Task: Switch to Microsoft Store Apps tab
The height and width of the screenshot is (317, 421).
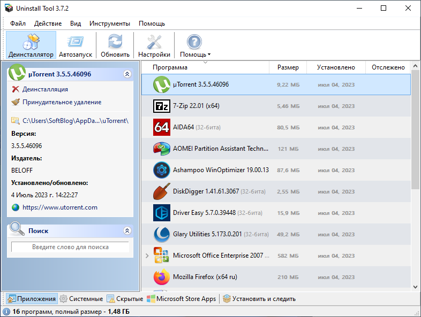Action: pos(182,299)
